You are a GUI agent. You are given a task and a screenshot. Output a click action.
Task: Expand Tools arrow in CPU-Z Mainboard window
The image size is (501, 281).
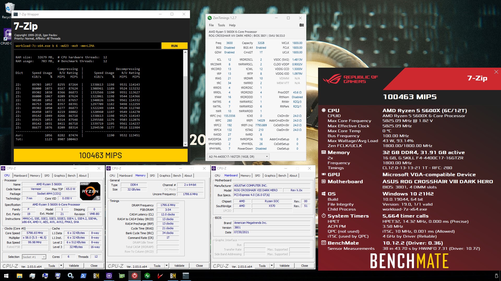[x=272, y=266]
